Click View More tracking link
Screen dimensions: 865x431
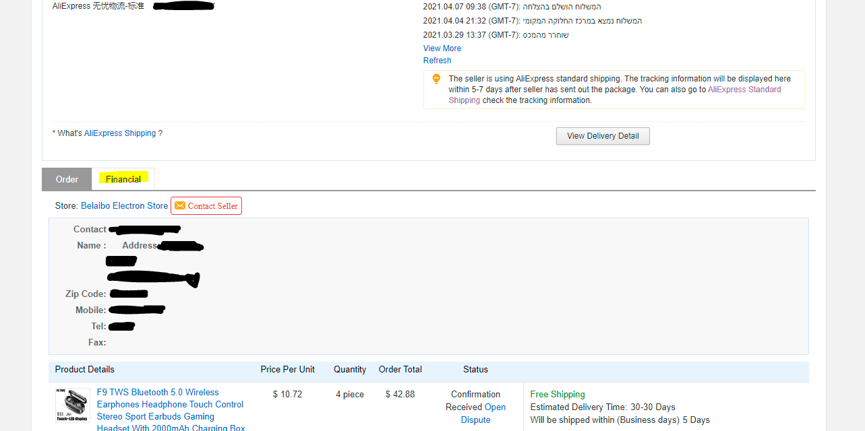click(442, 48)
